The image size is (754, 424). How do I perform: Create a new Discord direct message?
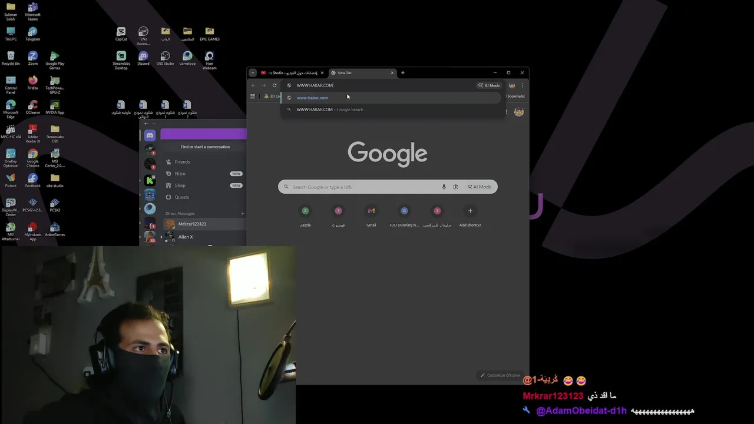tap(243, 214)
